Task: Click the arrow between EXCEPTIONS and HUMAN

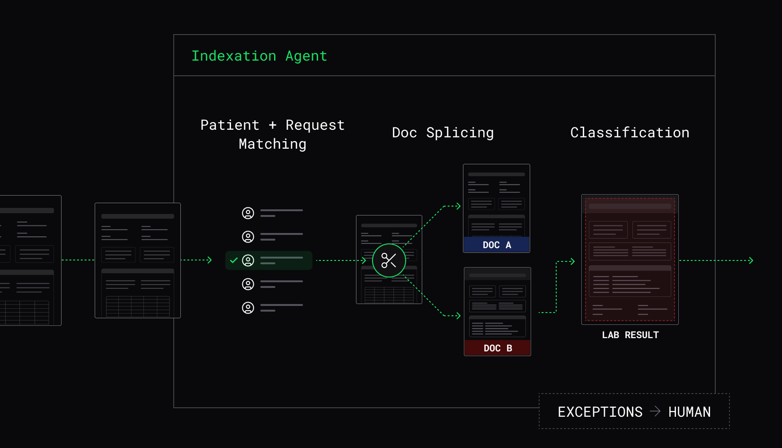Action: click(x=655, y=412)
